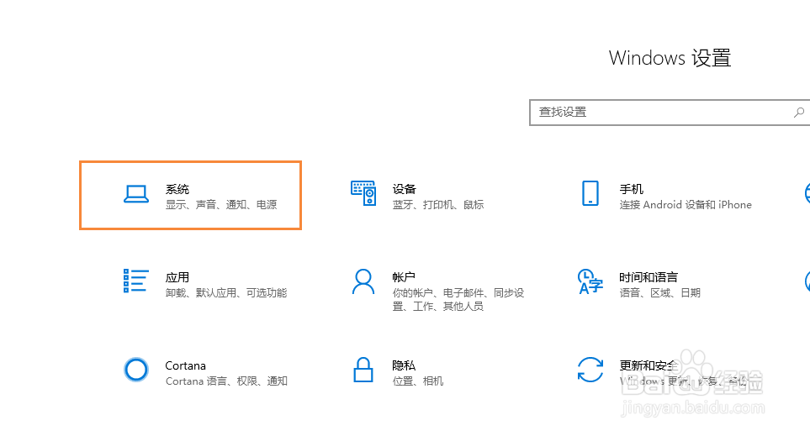Click the text 语音、区域、日期
This screenshot has height=436, width=810.
tap(659, 293)
